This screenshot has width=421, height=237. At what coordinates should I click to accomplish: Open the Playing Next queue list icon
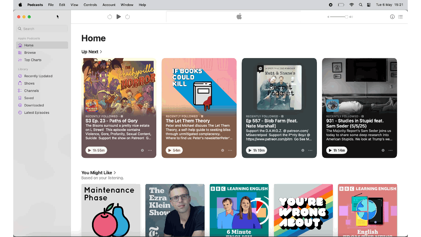[400, 17]
